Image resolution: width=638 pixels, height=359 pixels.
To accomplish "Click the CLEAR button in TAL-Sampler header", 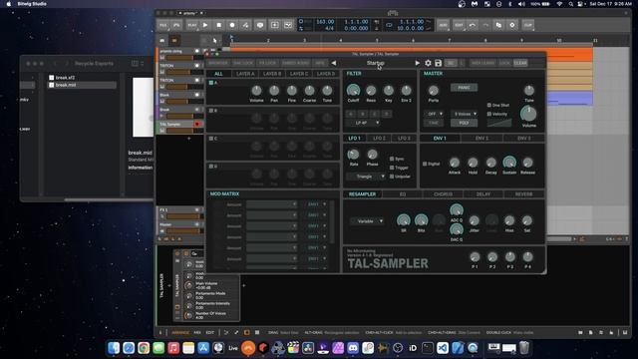I will point(520,63).
